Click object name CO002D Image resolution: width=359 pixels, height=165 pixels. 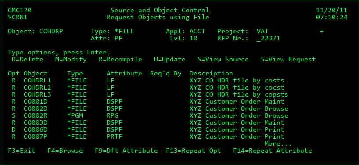tap(36, 108)
